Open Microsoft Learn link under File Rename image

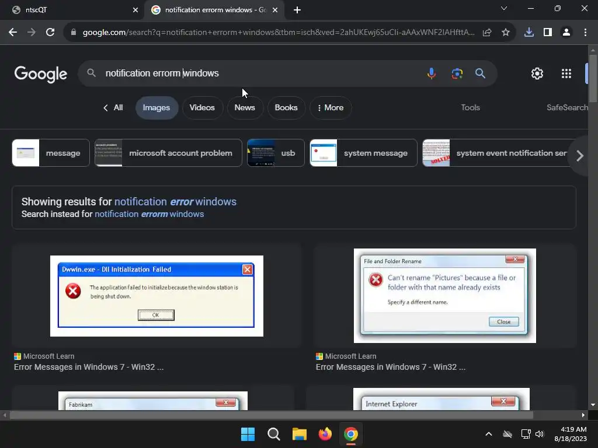pos(391,362)
